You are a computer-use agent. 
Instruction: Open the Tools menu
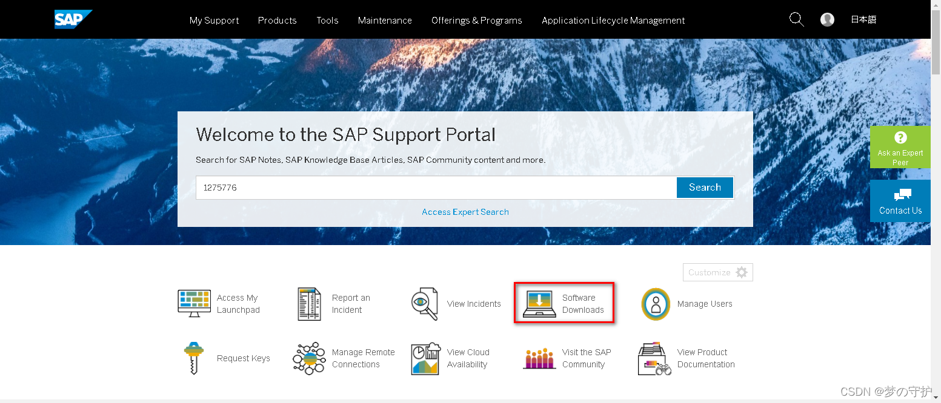327,20
